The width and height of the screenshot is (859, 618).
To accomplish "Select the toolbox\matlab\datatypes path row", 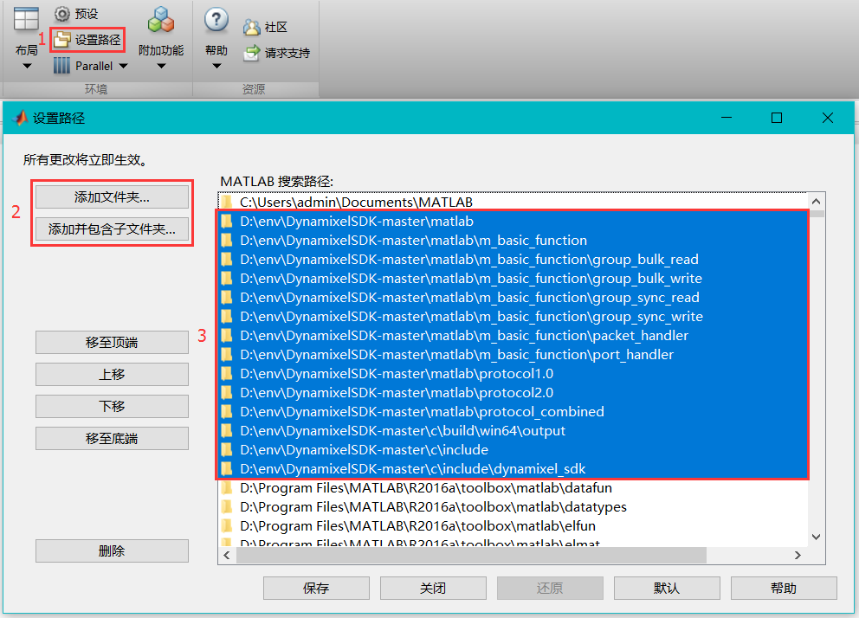I will (513, 507).
